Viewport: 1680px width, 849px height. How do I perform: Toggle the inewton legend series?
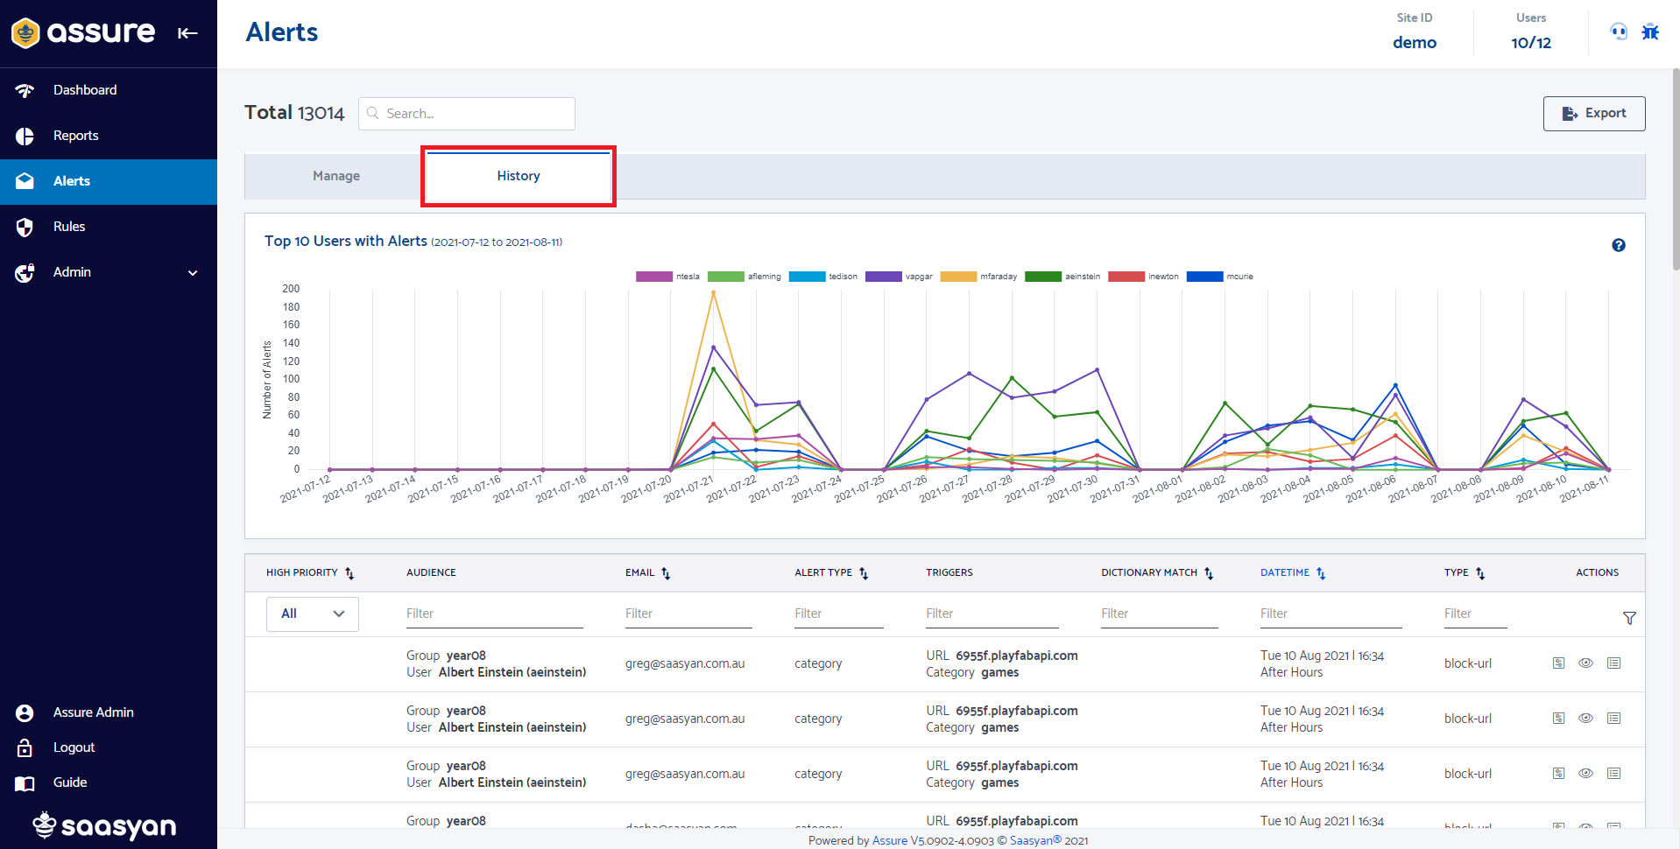click(x=1143, y=277)
